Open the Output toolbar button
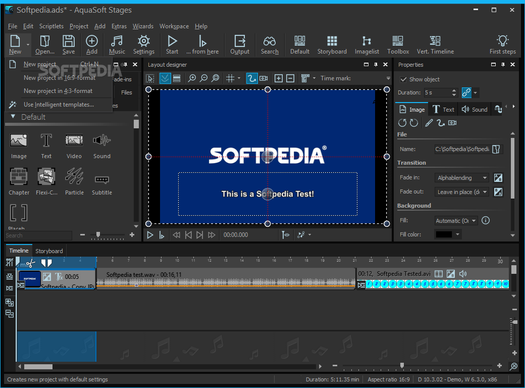Viewport: 525px width, 388px height. coord(240,45)
